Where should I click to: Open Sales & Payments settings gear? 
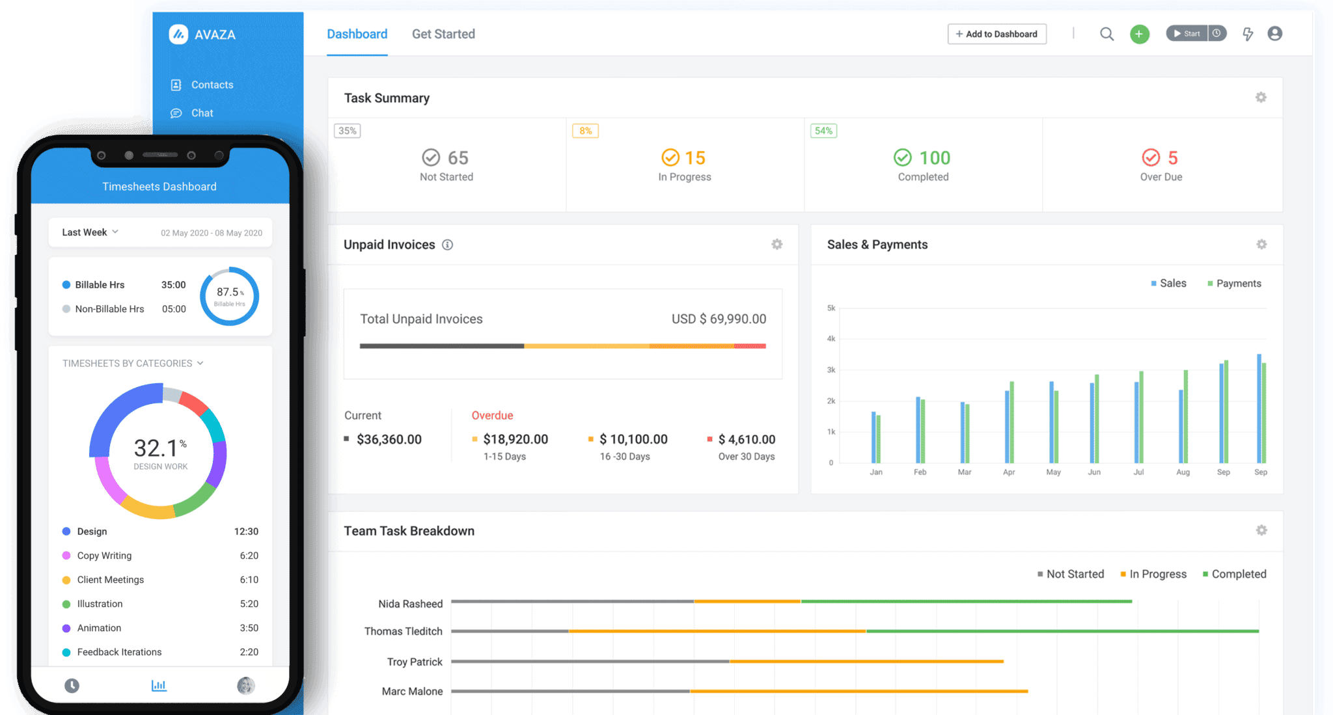pos(1261,244)
